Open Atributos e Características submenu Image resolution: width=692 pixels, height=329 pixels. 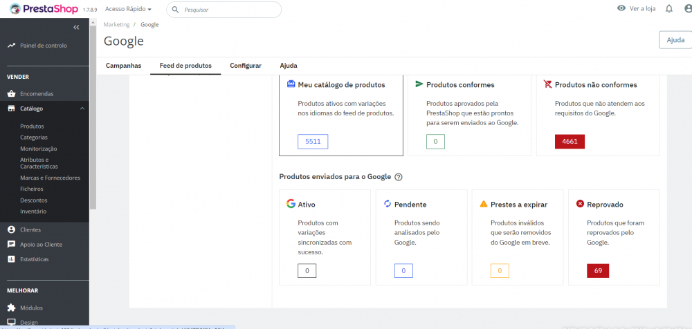click(39, 163)
